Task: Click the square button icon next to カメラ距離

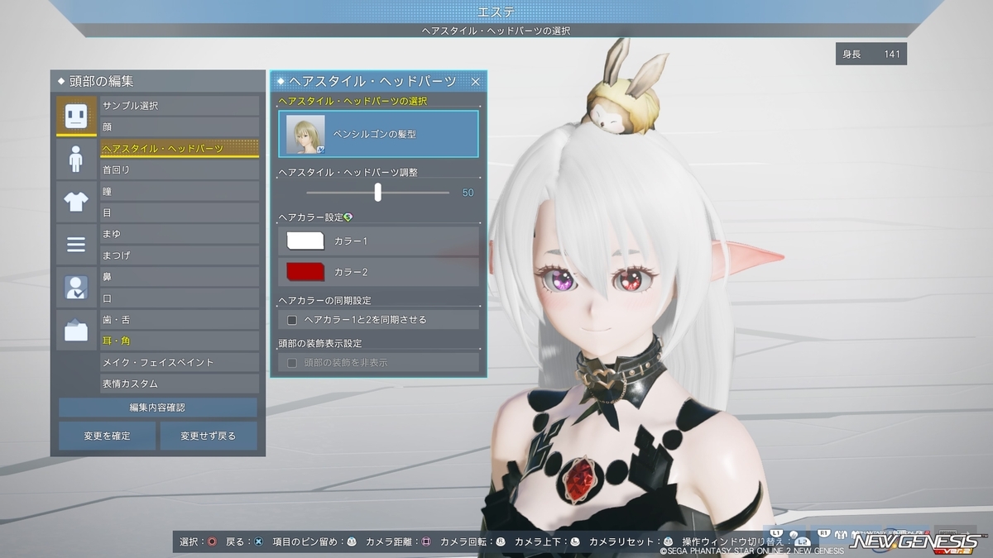Action: [426, 541]
